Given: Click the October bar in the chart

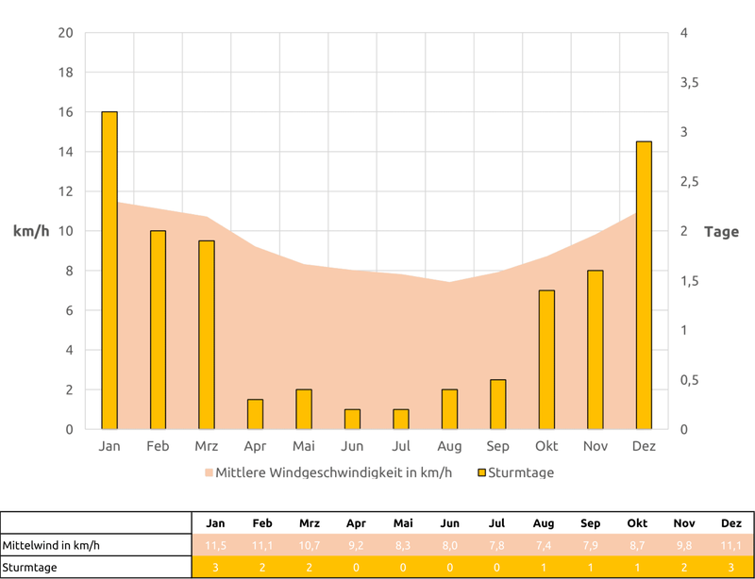Looking at the screenshot, I should (546, 359).
